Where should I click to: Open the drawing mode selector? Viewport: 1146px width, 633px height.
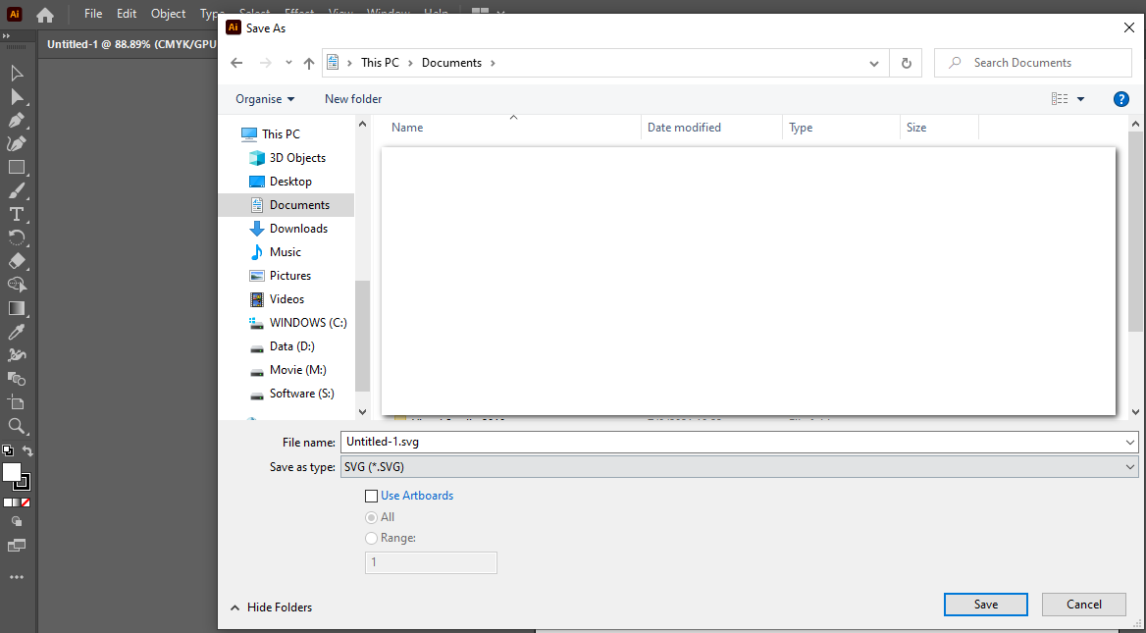16,521
